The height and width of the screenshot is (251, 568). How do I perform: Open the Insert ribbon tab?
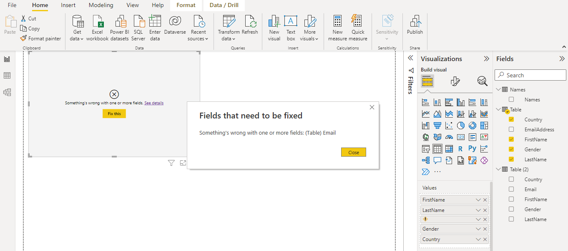click(x=68, y=5)
